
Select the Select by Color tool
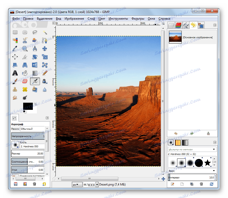click(15, 40)
